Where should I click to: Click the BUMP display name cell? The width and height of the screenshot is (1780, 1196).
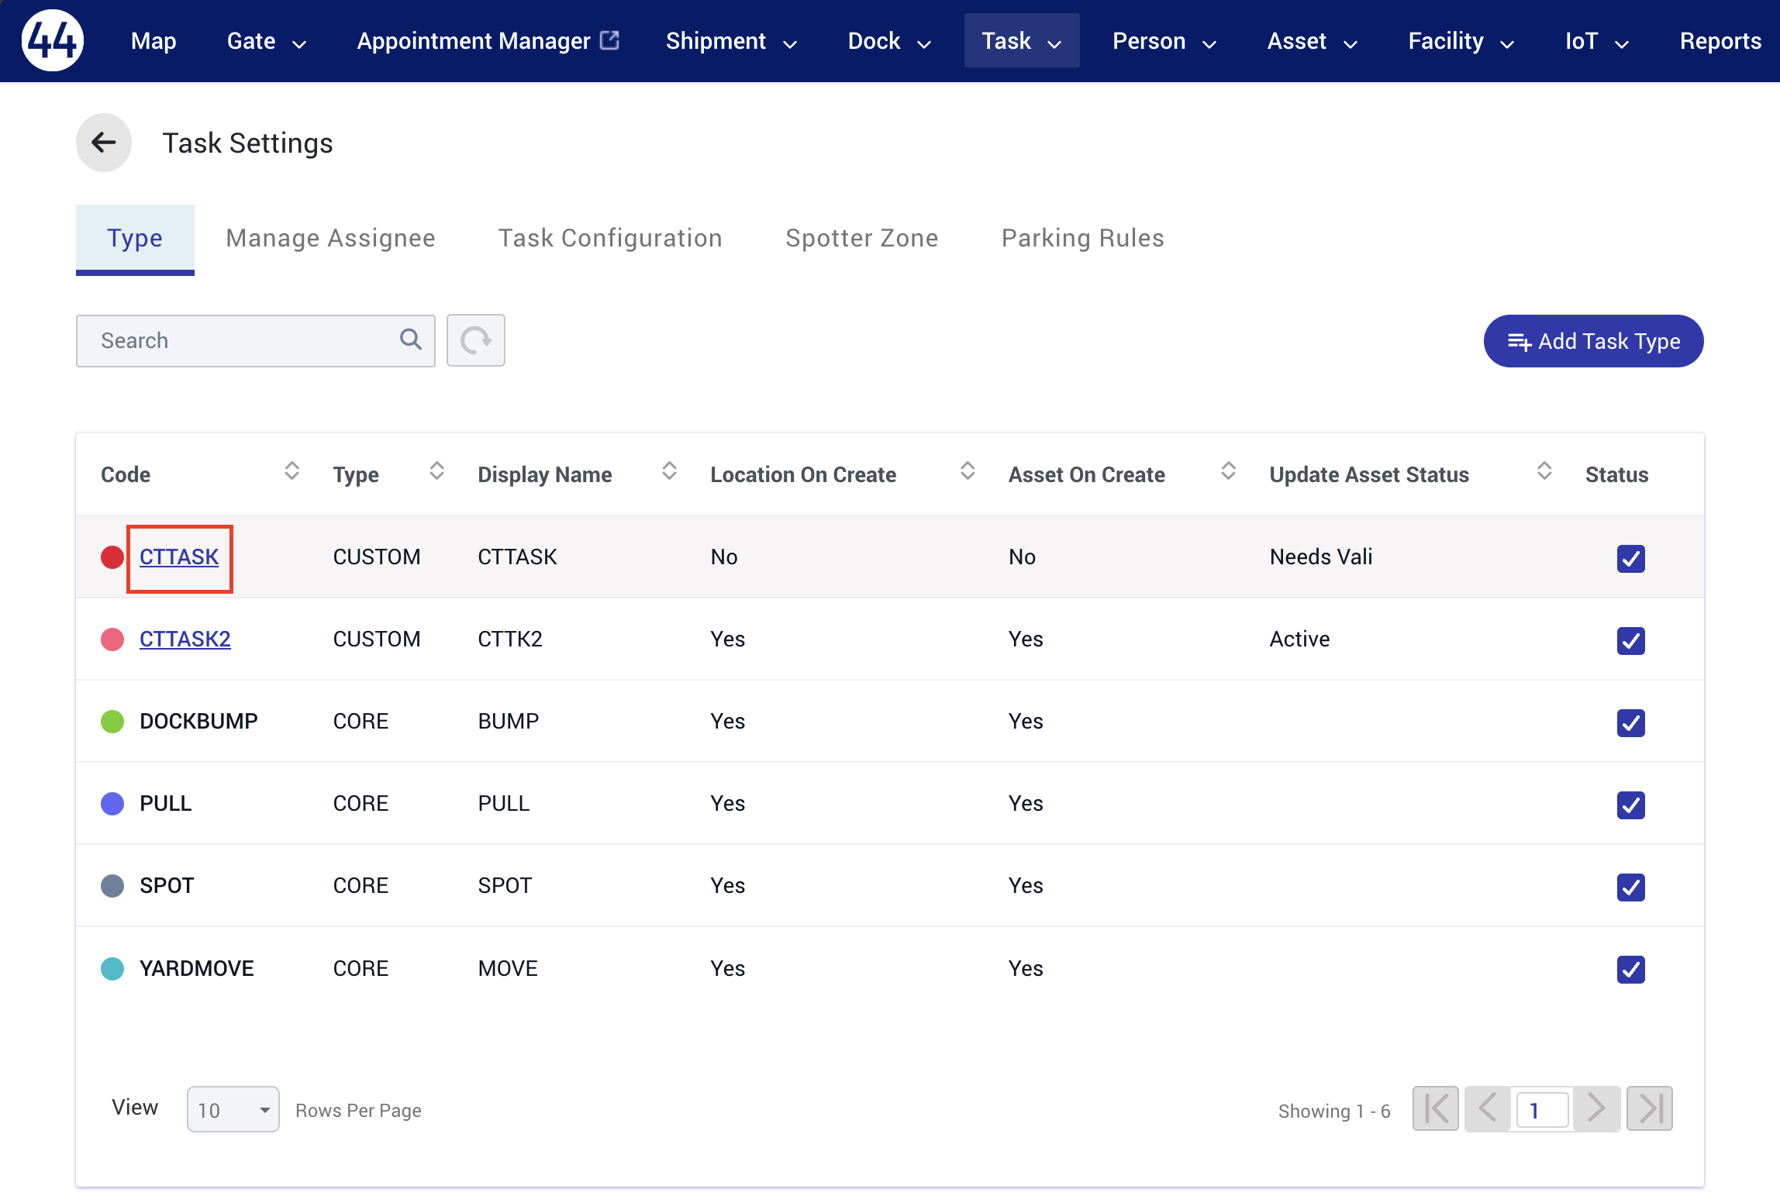click(509, 722)
